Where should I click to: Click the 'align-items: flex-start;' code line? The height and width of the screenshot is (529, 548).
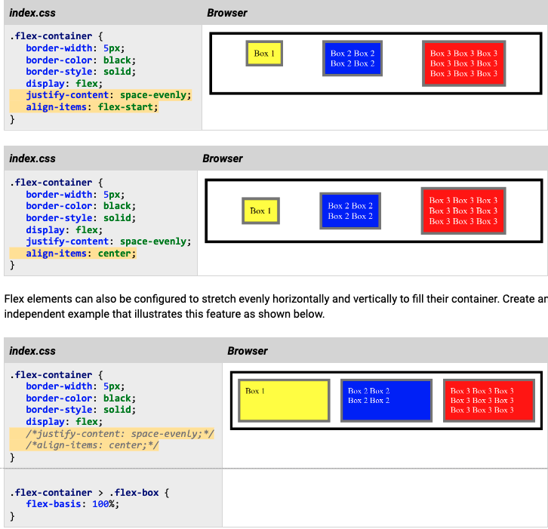92,107
